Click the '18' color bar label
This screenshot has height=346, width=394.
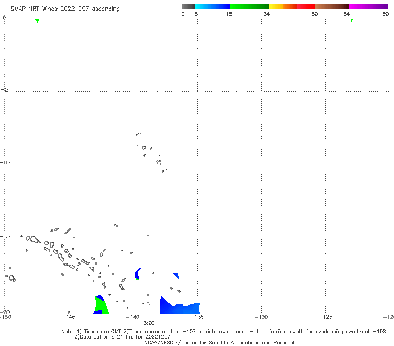(229, 14)
